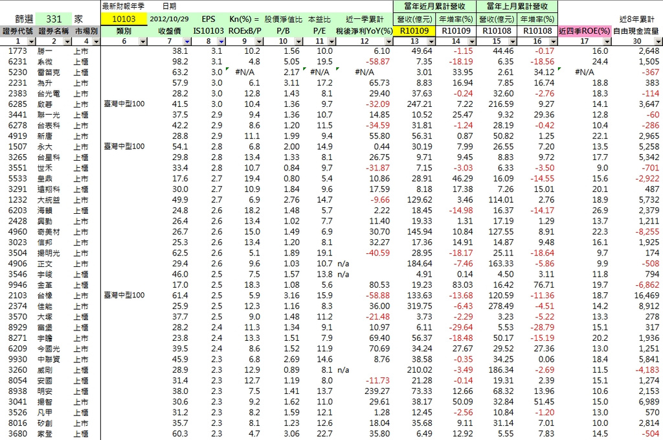Open the column 15 filter dropdown
Image resolution: width=663 pixels, height=440 pixels.
pyautogui.click(x=513, y=41)
